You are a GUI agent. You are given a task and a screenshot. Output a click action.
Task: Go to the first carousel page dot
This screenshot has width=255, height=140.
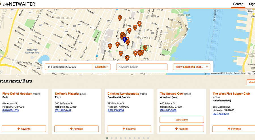point(107,138)
